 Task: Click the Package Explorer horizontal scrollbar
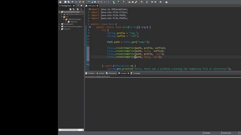[71, 130]
